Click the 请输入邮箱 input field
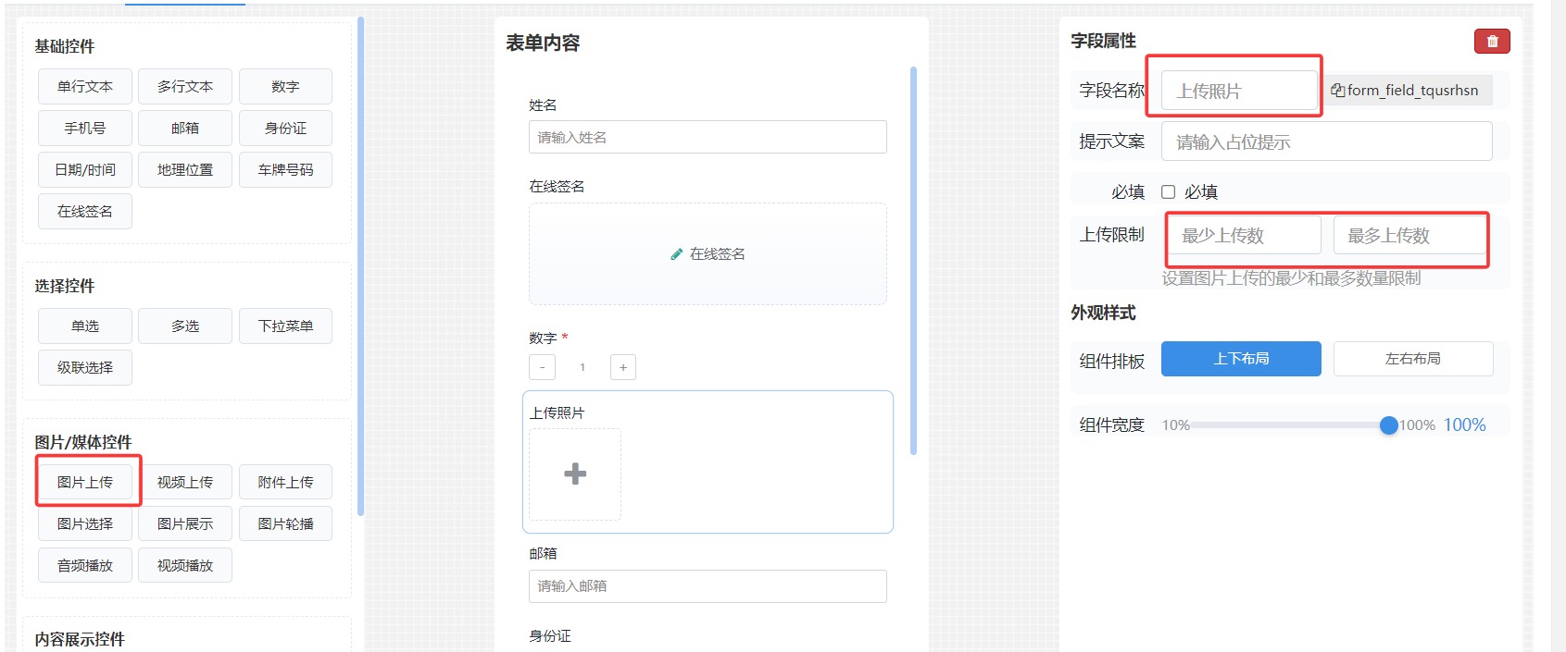The image size is (1566, 652). tap(708, 586)
